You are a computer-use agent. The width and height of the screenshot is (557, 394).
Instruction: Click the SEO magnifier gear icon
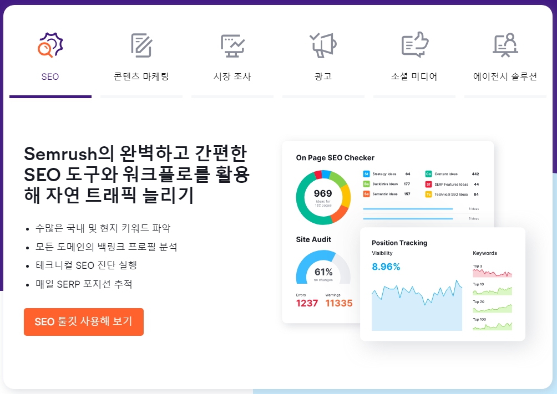(x=50, y=45)
